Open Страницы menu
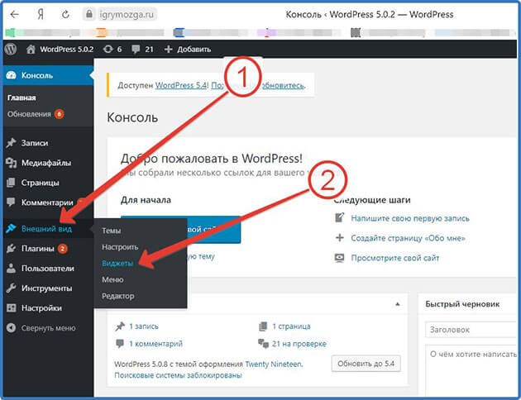Image resolution: width=521 pixels, height=400 pixels. point(41,183)
